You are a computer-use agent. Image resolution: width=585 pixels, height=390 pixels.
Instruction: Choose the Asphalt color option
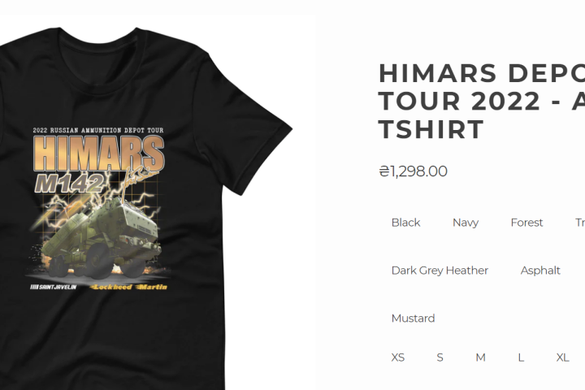click(x=540, y=271)
